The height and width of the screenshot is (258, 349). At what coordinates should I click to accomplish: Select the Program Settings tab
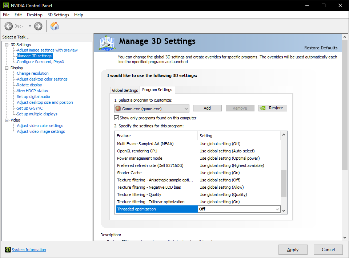click(x=157, y=90)
